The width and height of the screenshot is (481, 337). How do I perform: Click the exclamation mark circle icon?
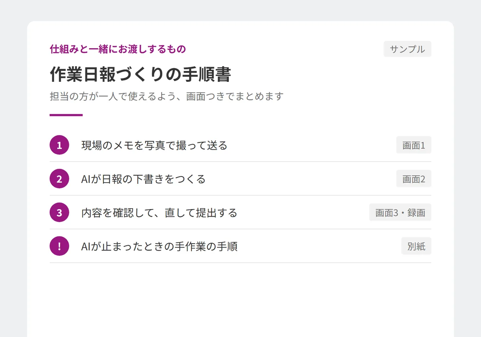tap(59, 246)
